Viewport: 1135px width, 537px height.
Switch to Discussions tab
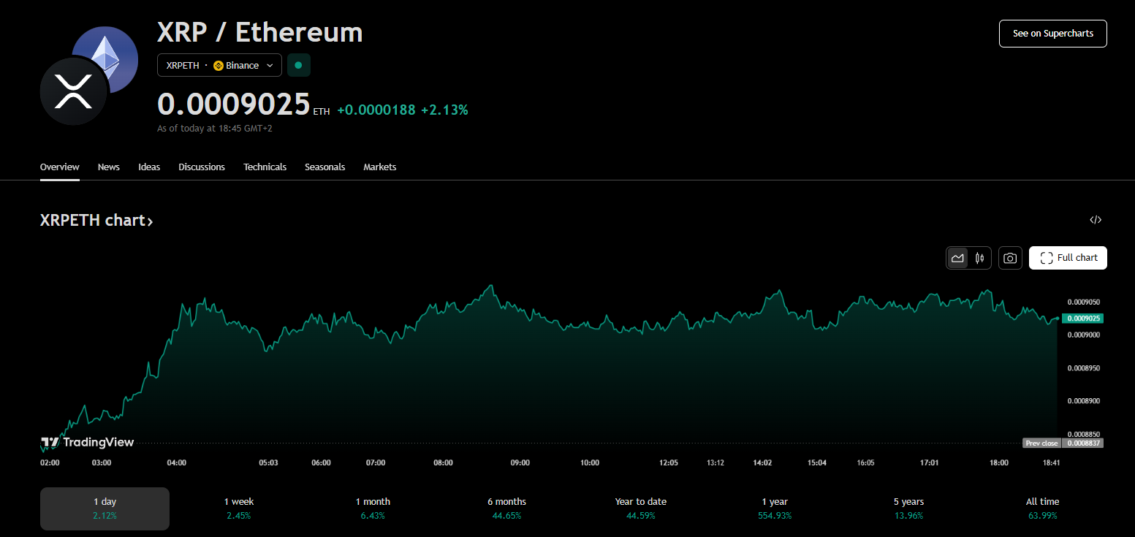pos(202,167)
